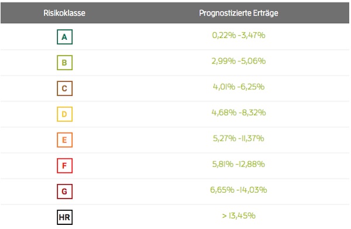Viewport: 351px width, 229px height.
Task: Click the 0,22% -3,47% yield value
Action: 239,35
